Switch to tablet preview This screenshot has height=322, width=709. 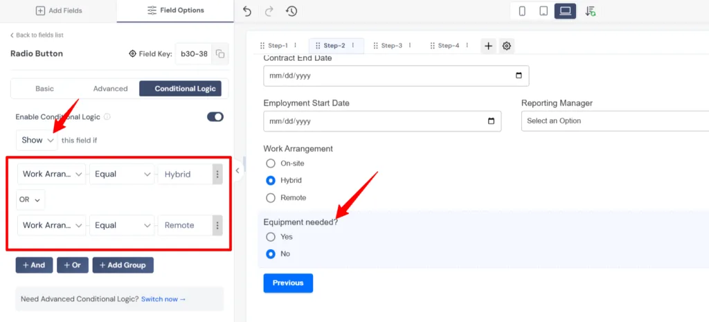544,11
